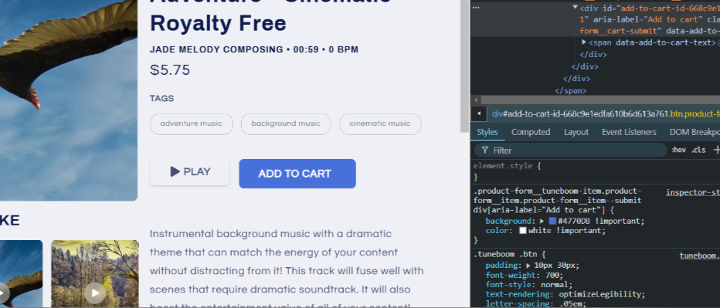Image resolution: width=720 pixels, height=308 pixels.
Task: Click the left arrow of the breadcrumb bar
Action: pos(478,113)
